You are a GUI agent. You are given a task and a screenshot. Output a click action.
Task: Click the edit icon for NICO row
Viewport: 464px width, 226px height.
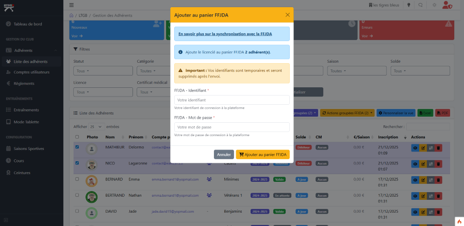(423, 163)
